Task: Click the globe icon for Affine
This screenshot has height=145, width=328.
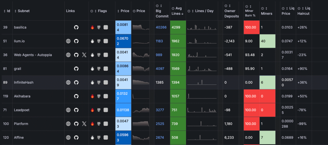Action: (68, 138)
